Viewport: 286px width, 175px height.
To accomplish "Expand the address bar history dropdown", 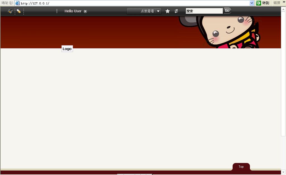I will point(252,3).
